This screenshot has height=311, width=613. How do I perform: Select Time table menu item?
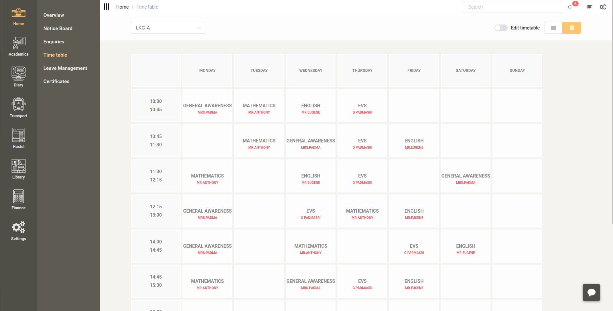(x=55, y=55)
